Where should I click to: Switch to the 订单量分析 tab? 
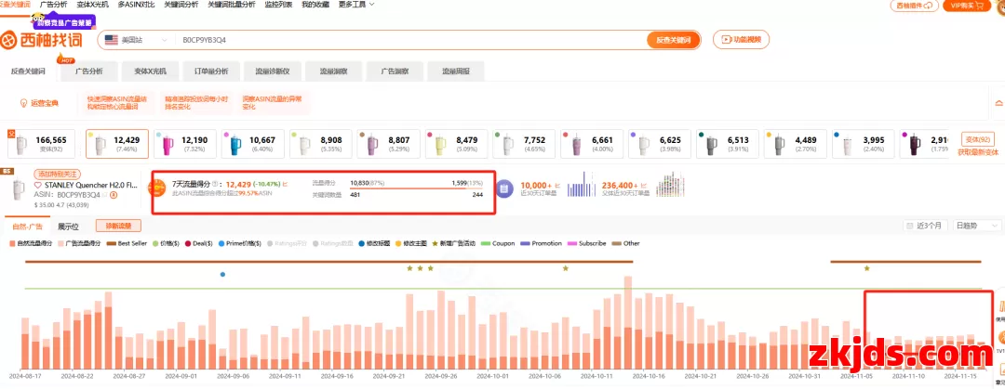[211, 71]
